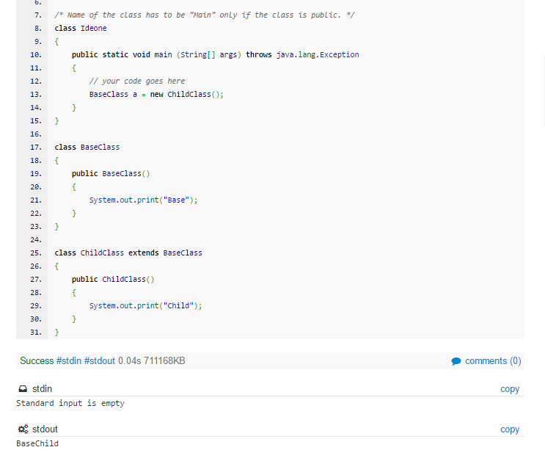The width and height of the screenshot is (545, 461).
Task: Click line number 31 in the gutter
Action: [36, 333]
